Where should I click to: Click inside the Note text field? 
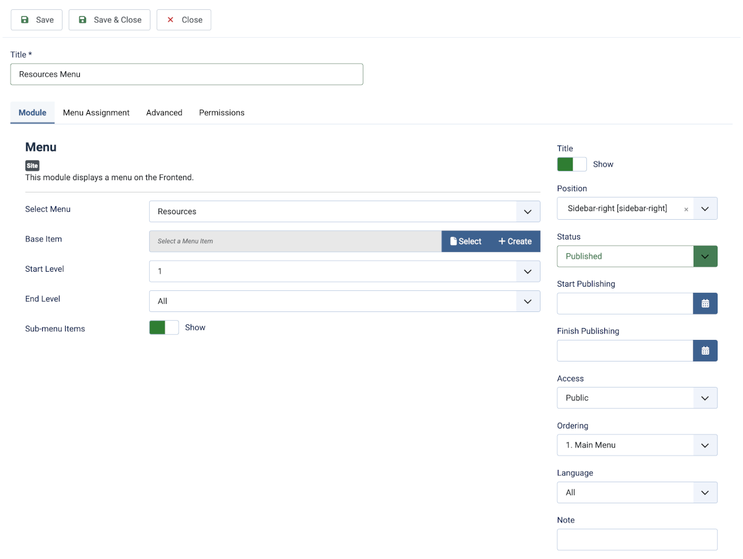coord(637,539)
